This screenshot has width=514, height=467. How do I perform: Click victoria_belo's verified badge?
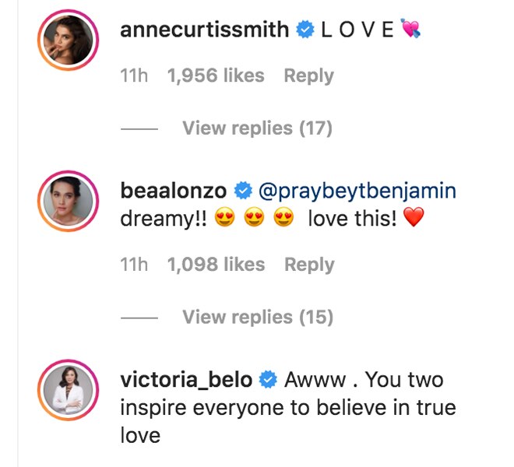coord(269,380)
